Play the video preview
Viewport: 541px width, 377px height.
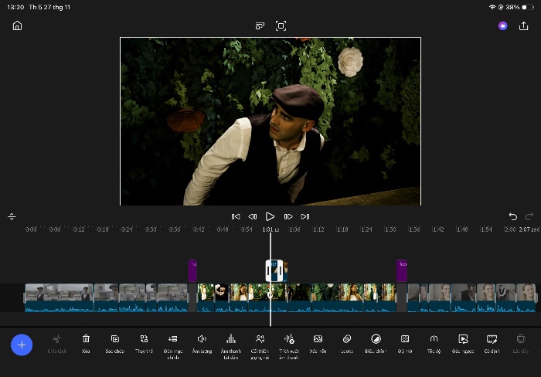click(270, 216)
